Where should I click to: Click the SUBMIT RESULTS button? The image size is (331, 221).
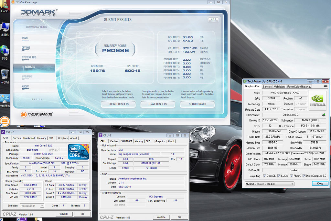(118, 104)
